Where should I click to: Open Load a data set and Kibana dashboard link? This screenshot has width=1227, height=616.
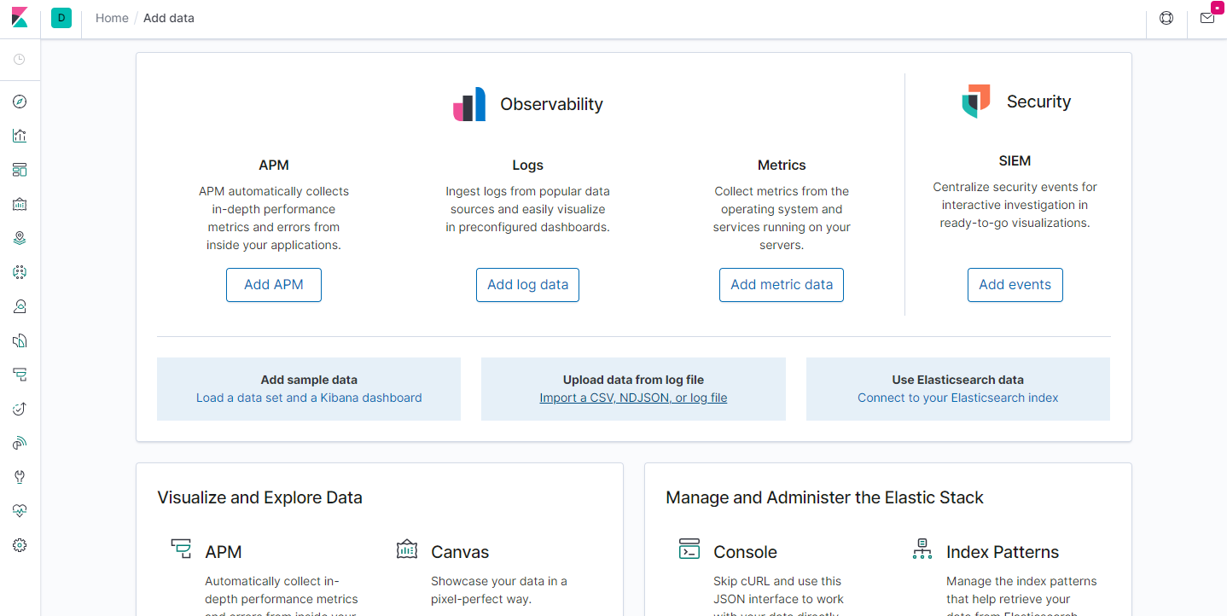click(309, 398)
